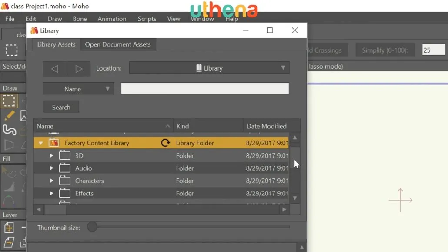448x252 pixels.
Task: Click the Library back navigation arrow
Action: click(55, 69)
